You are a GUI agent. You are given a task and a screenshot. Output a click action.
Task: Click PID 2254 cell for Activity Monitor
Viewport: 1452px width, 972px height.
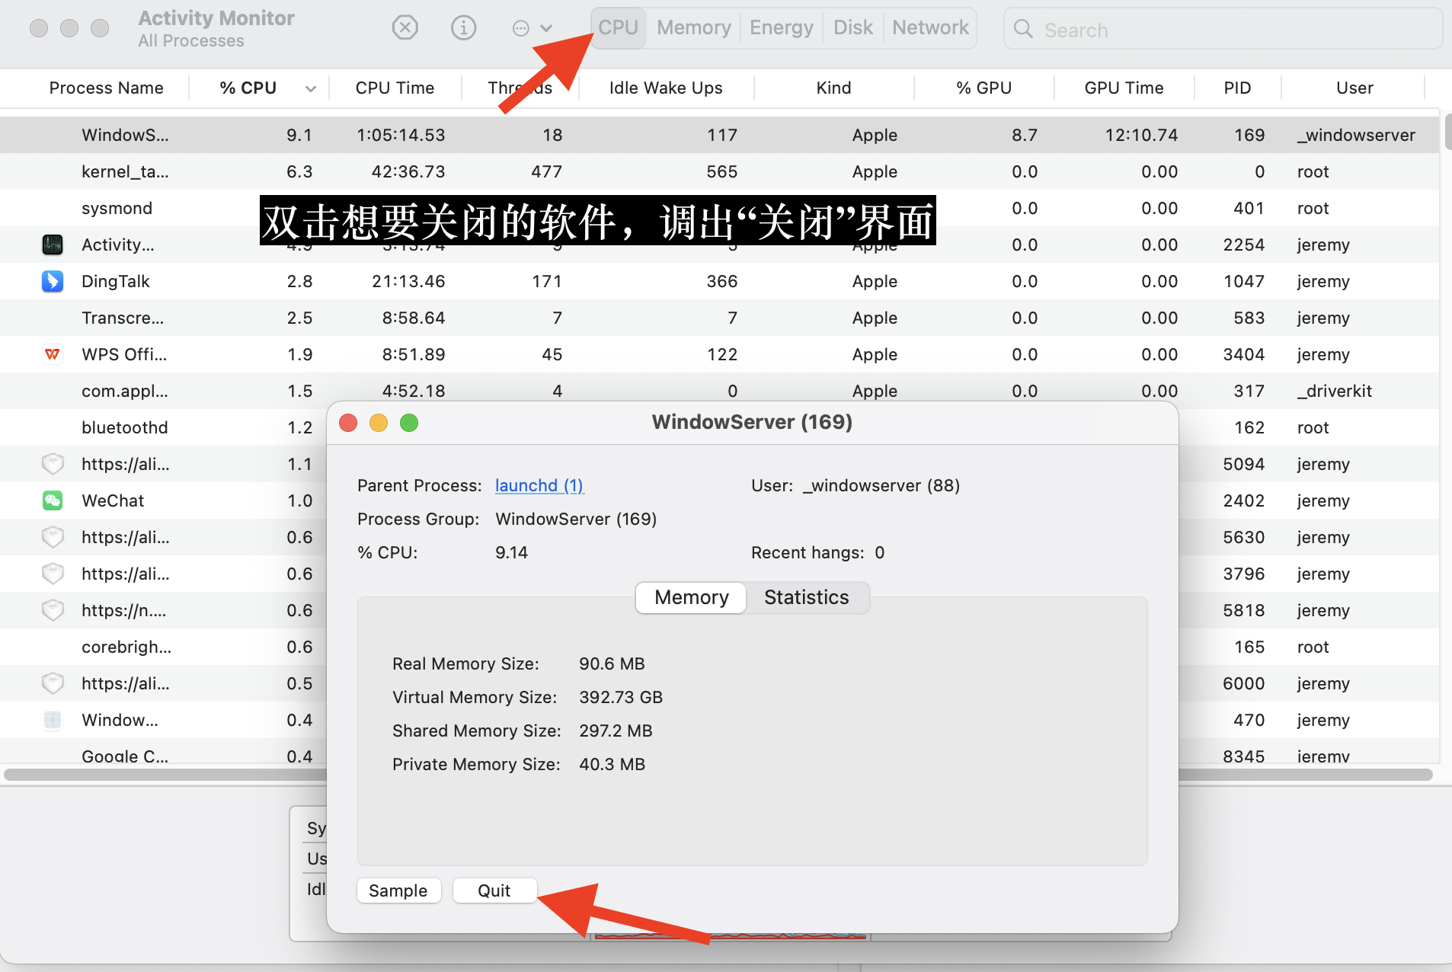click(1243, 245)
